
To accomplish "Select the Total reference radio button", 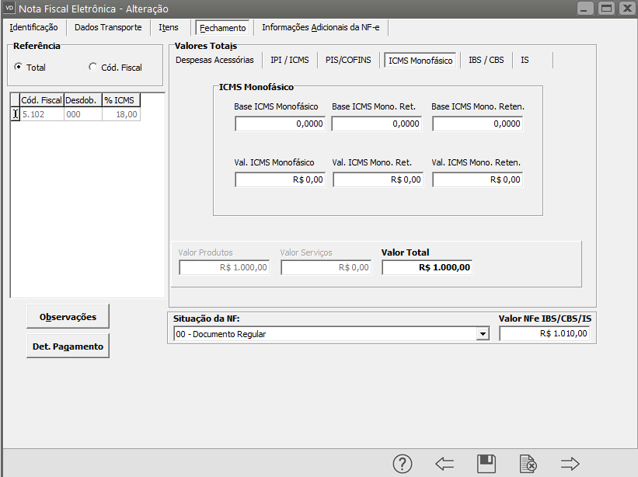I will click(x=19, y=68).
